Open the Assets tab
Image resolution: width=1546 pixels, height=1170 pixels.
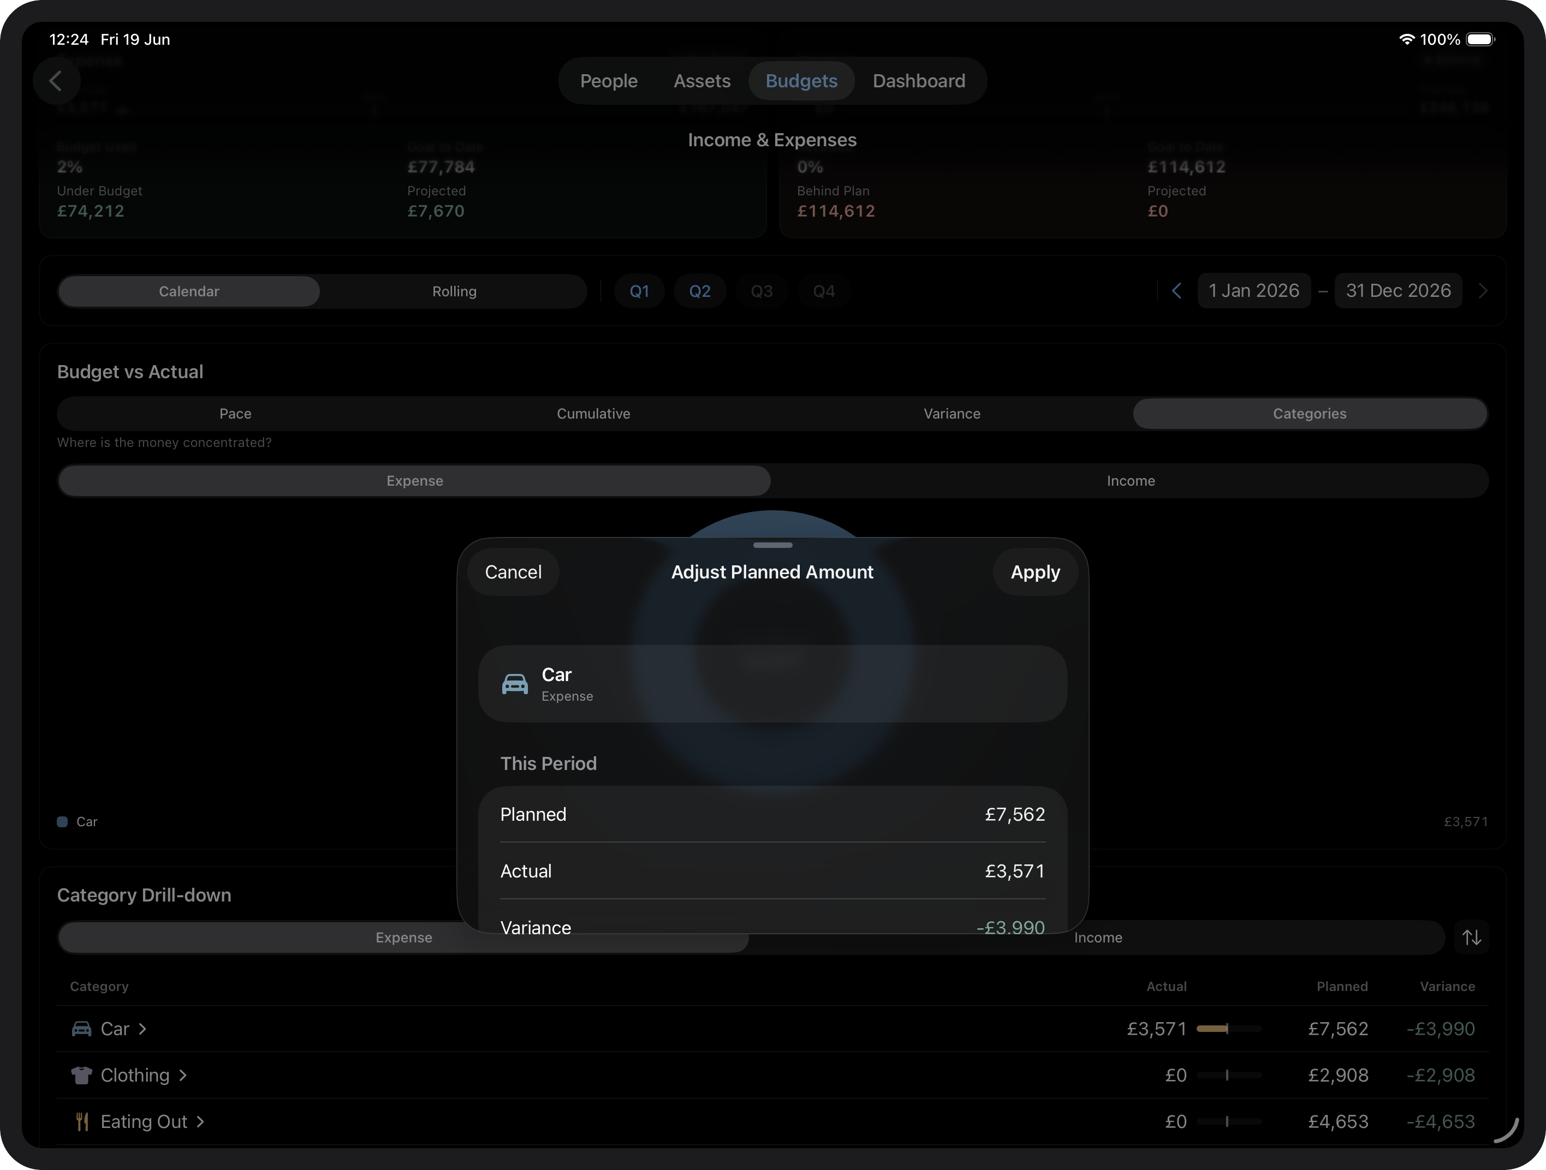coord(701,81)
